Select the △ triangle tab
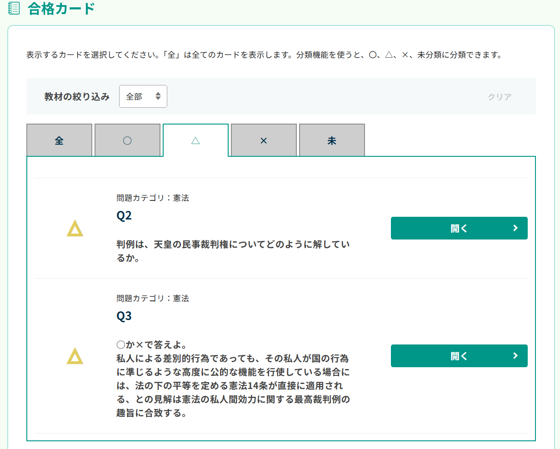The height and width of the screenshot is (449, 560). click(x=195, y=140)
